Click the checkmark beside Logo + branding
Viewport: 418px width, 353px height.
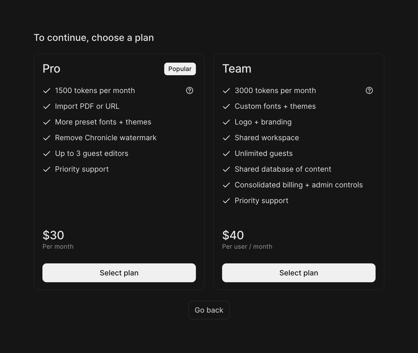point(226,122)
